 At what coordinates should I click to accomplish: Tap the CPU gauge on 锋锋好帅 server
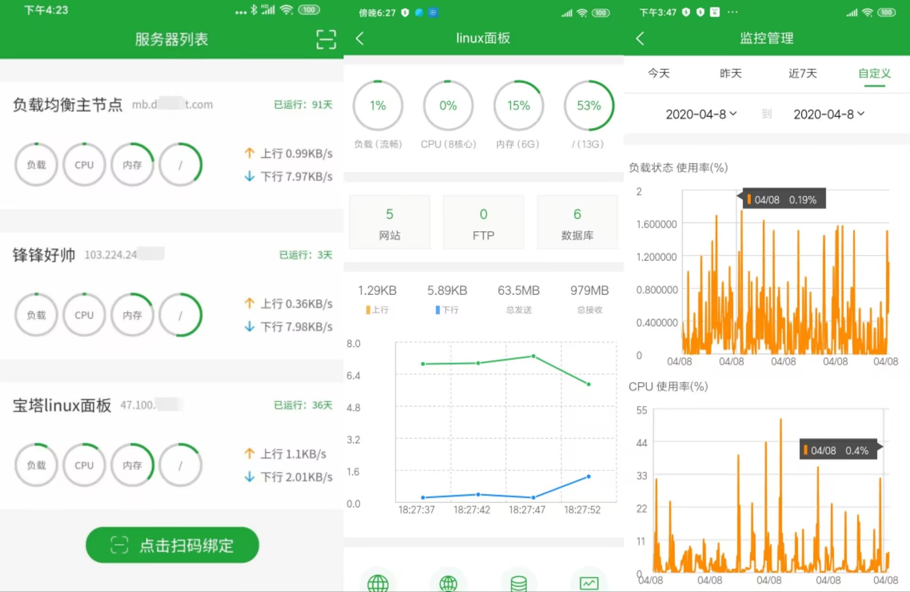coord(84,314)
